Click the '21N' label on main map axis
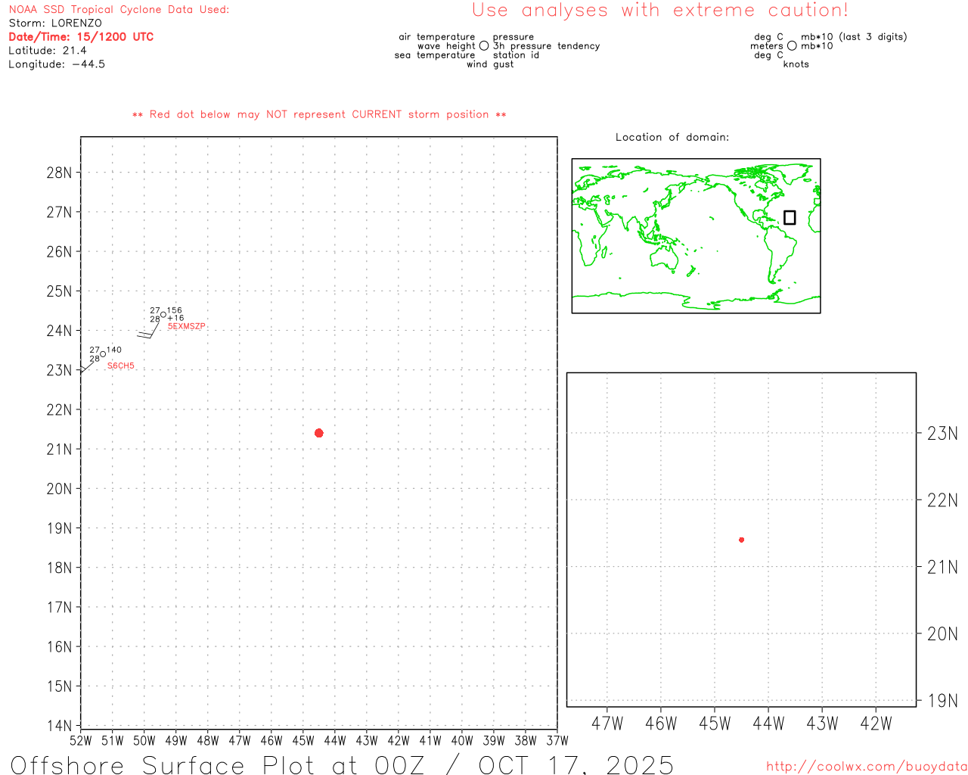This screenshot has width=968, height=775. (59, 450)
